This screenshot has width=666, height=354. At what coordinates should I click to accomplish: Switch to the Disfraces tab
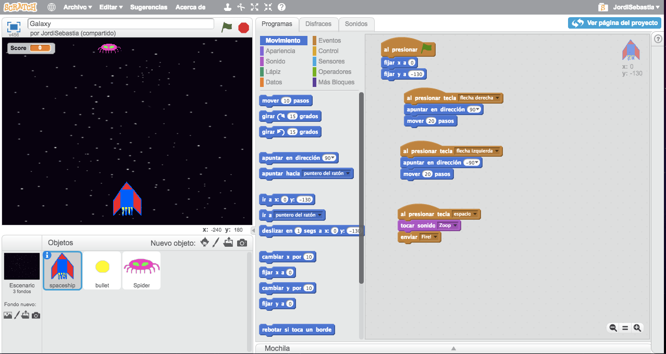[x=318, y=24]
